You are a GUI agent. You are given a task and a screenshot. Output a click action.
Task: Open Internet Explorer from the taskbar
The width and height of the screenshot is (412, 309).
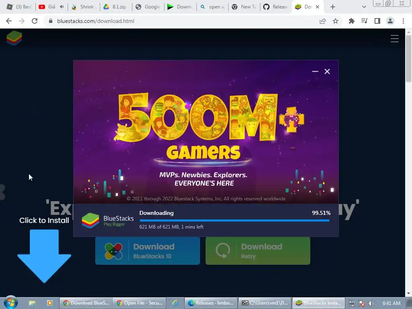pos(175,303)
